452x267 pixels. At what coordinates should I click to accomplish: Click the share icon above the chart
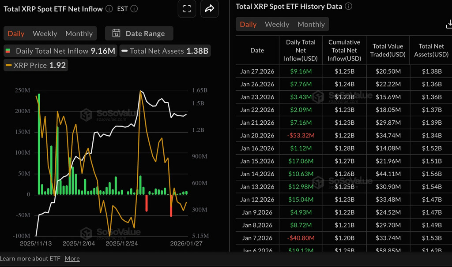[x=210, y=9]
